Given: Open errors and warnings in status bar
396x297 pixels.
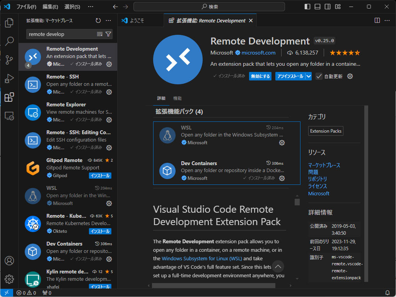Looking at the screenshot, I should click(26, 293).
